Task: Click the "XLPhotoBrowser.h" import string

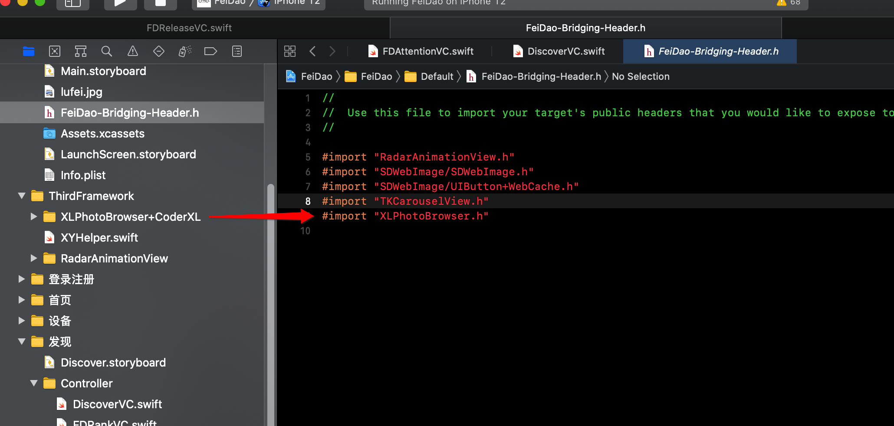Action: (431, 216)
